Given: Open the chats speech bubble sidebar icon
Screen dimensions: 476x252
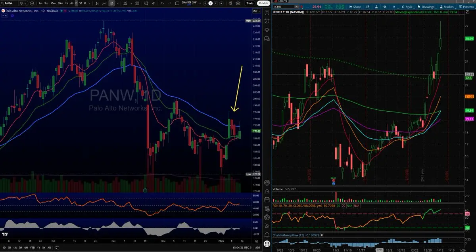Looking at the screenshot, I should click(267, 38).
